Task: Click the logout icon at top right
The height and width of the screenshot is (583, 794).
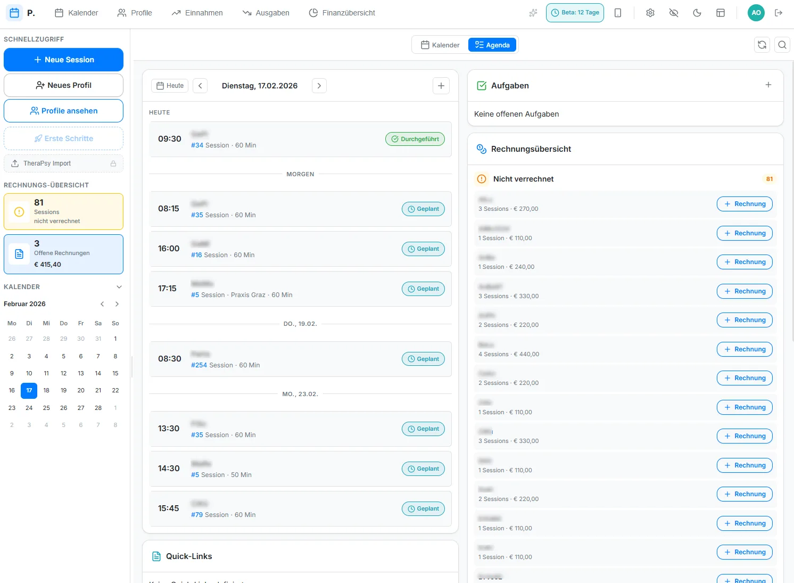Action: [779, 13]
